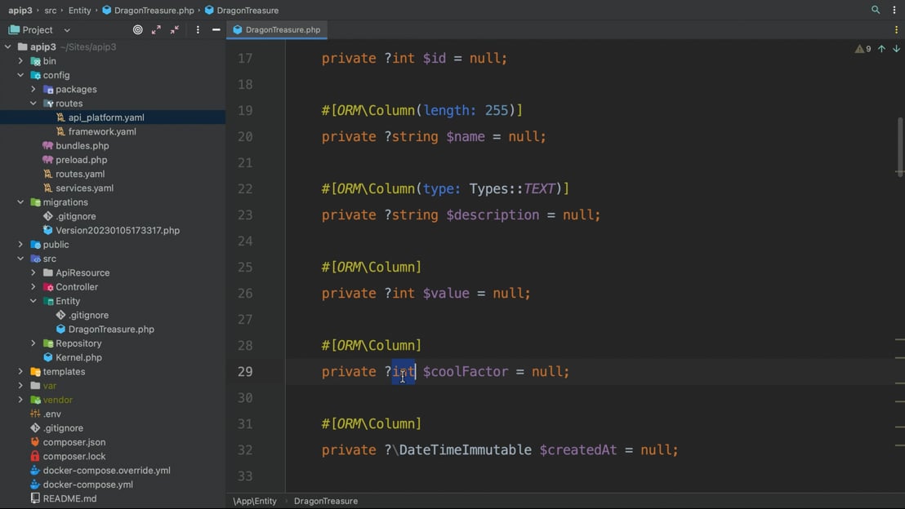Jump to the next highlighted problem arrow
Viewport: 905px width, 509px height.
[x=896, y=49]
